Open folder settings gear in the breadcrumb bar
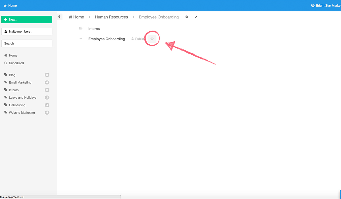 [x=187, y=17]
